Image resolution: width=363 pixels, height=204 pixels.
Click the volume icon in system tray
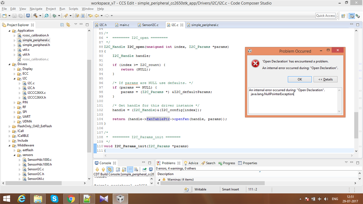click(326, 199)
